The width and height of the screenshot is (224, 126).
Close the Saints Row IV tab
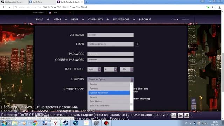82,2
